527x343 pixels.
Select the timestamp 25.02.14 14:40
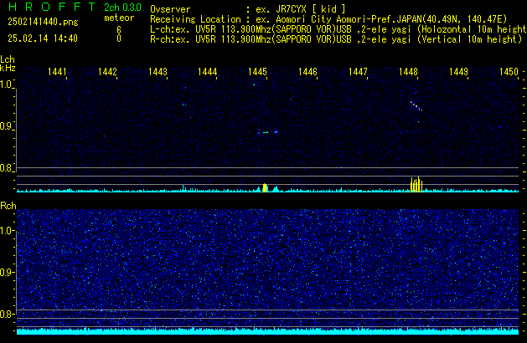point(43,38)
